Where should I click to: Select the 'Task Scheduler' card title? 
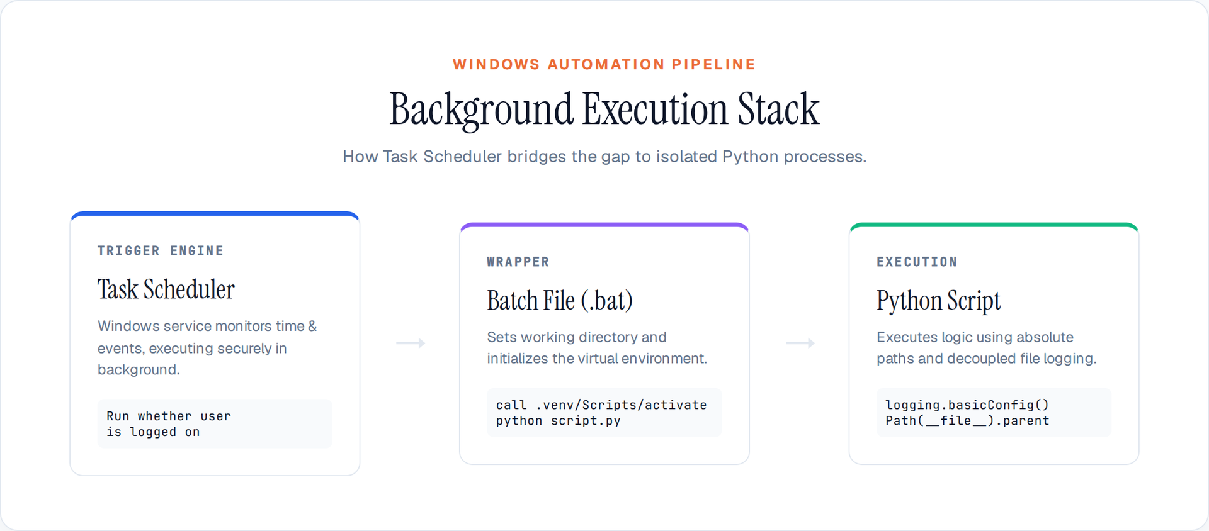(x=166, y=289)
